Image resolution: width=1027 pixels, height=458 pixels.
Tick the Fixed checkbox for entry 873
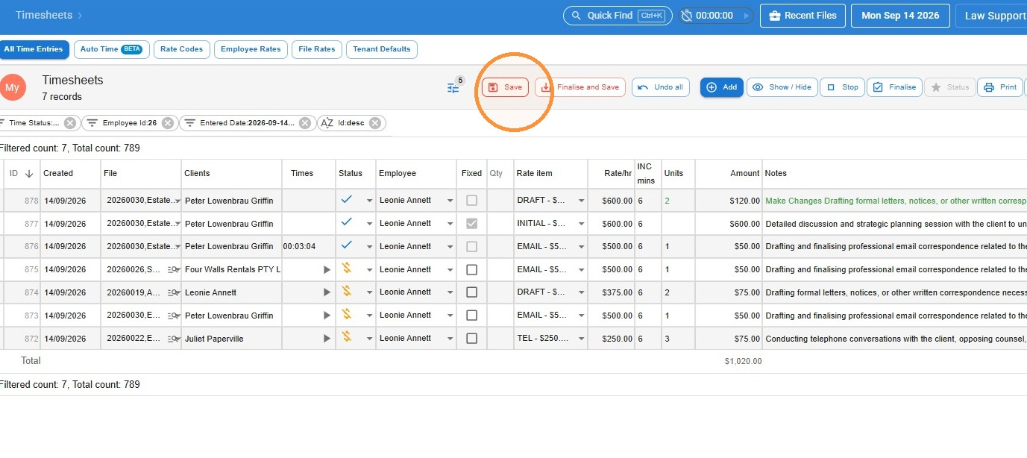pyautogui.click(x=471, y=316)
